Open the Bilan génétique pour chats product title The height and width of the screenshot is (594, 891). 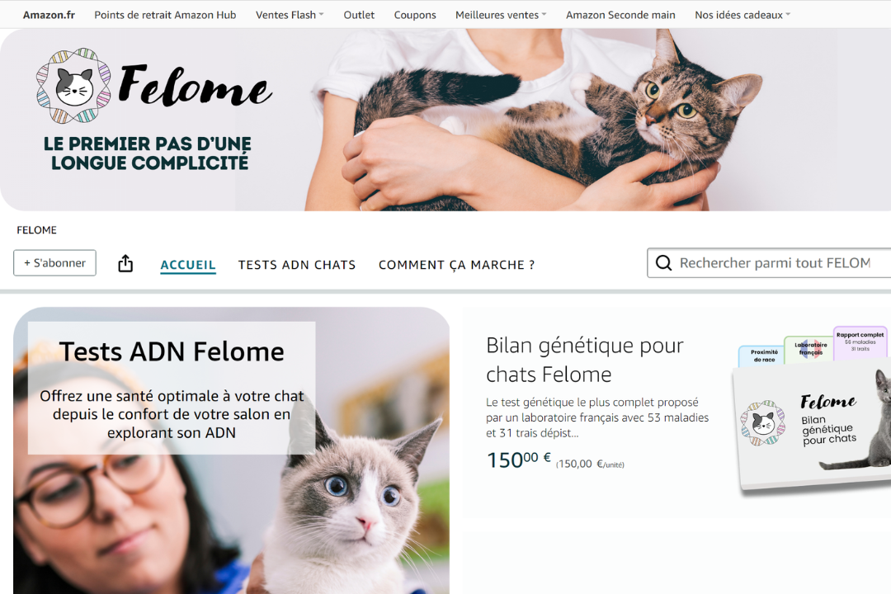[x=585, y=360]
